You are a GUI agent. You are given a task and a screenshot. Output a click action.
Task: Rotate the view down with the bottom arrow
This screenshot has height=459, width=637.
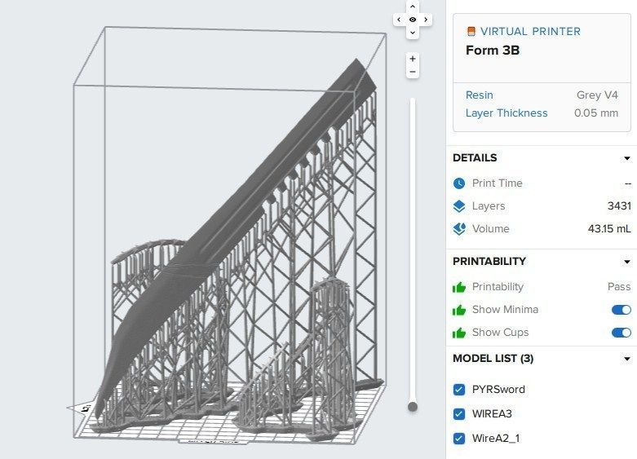pyautogui.click(x=413, y=33)
